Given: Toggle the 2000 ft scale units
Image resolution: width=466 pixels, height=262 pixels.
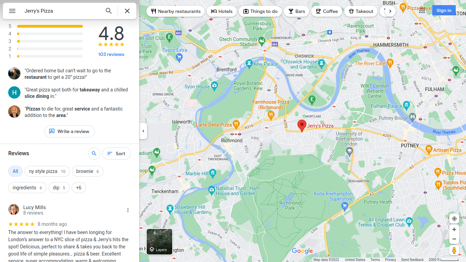Looking at the screenshot, I should (x=444, y=260).
